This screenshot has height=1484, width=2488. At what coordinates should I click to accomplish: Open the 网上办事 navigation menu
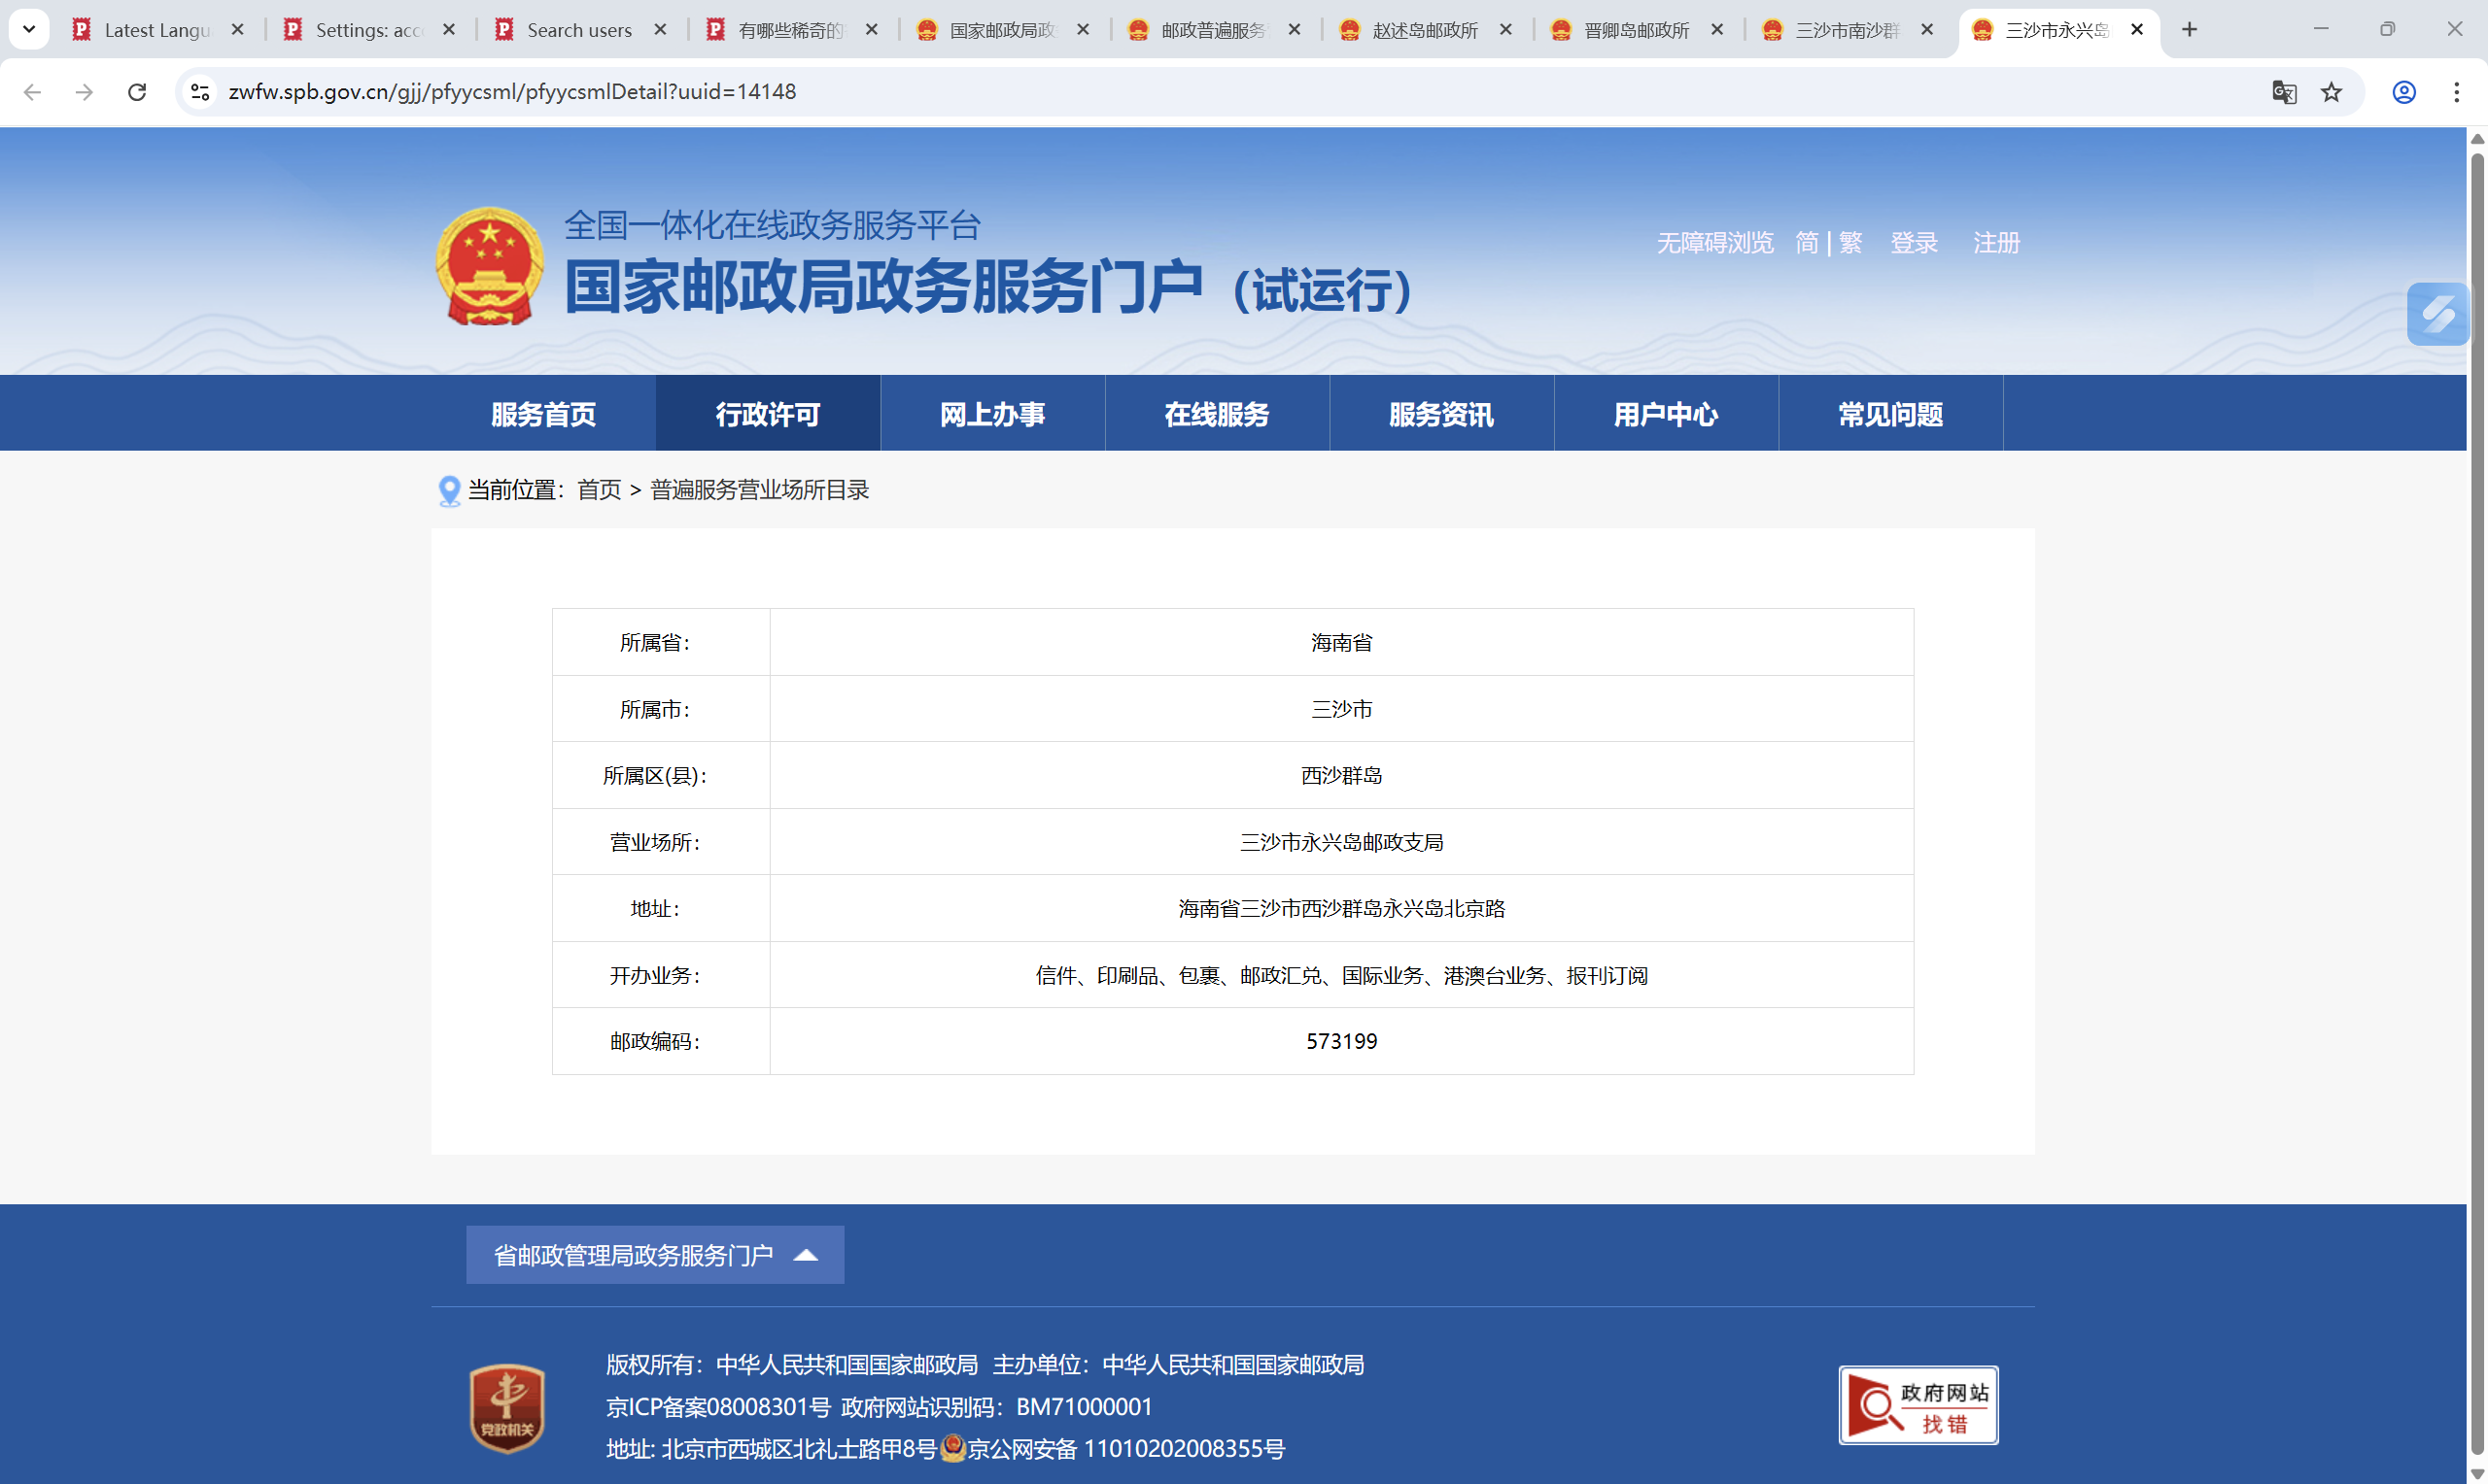tap(992, 414)
